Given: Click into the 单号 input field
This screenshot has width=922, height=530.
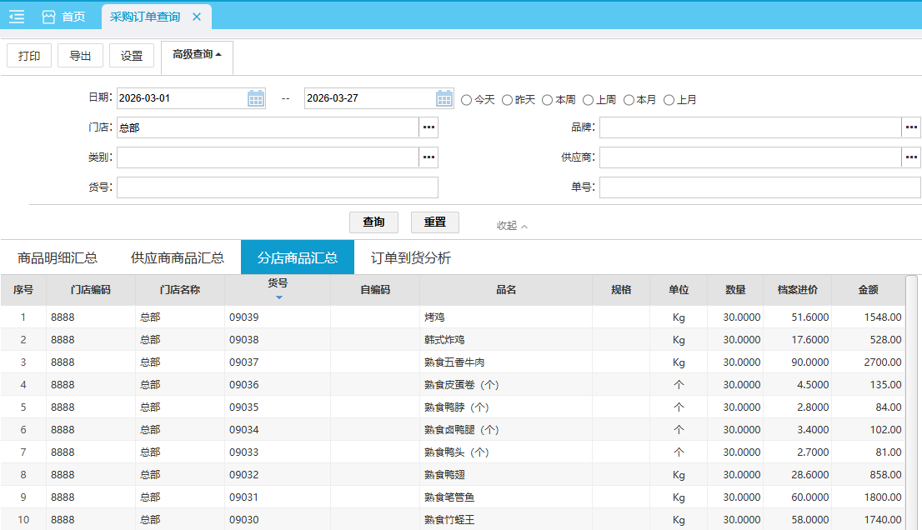Looking at the screenshot, I should [x=759, y=187].
